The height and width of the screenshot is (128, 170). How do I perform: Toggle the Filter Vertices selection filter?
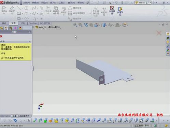pyautogui.click(x=35, y=120)
